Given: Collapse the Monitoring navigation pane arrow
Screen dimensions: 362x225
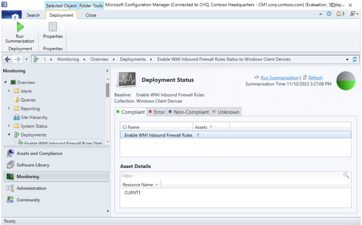Looking at the screenshot, I should 107,71.
